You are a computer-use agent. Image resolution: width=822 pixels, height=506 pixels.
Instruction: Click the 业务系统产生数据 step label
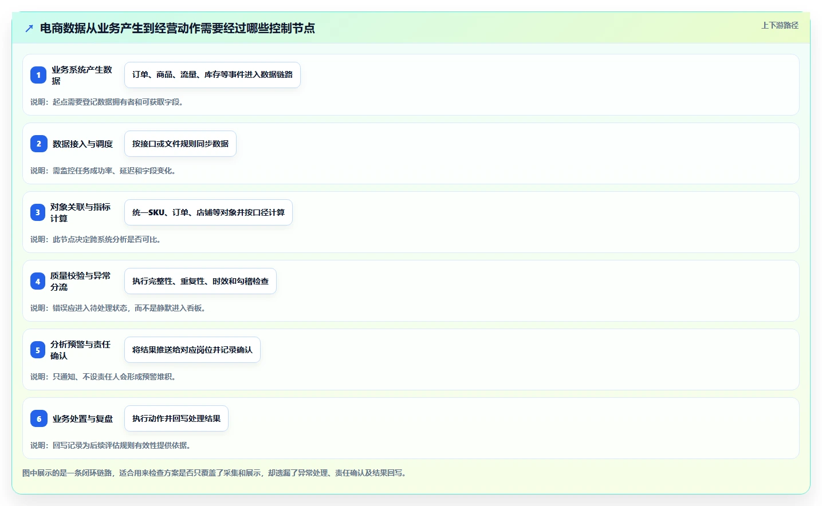tap(82, 75)
